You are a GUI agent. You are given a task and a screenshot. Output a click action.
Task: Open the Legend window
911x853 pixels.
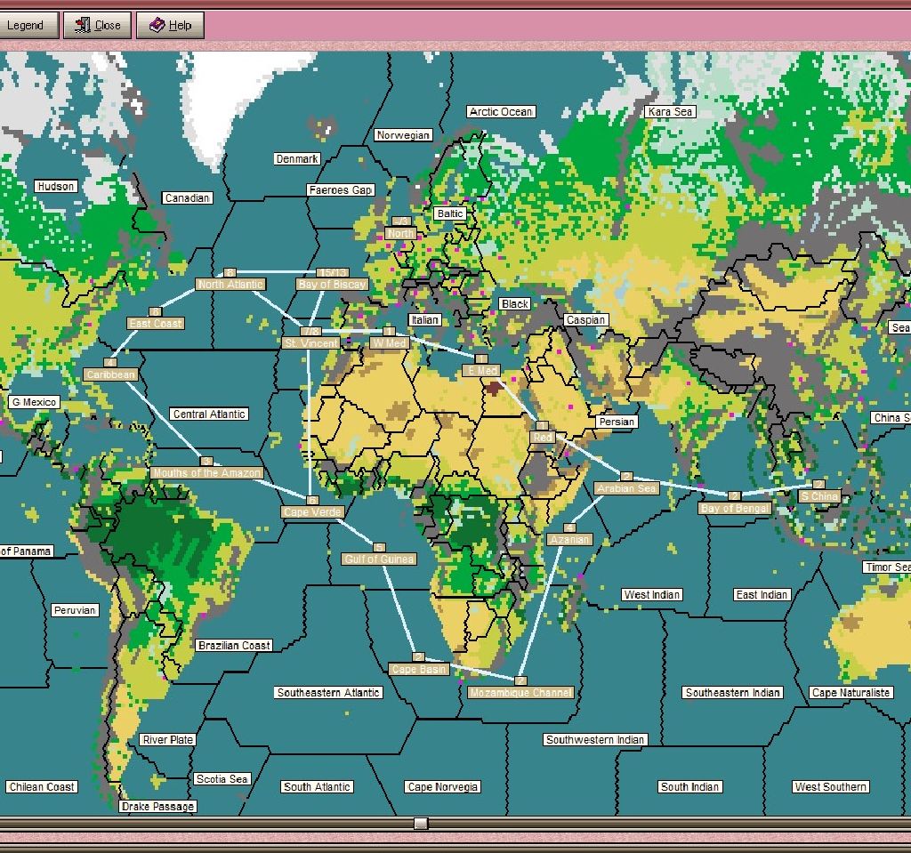(x=28, y=25)
